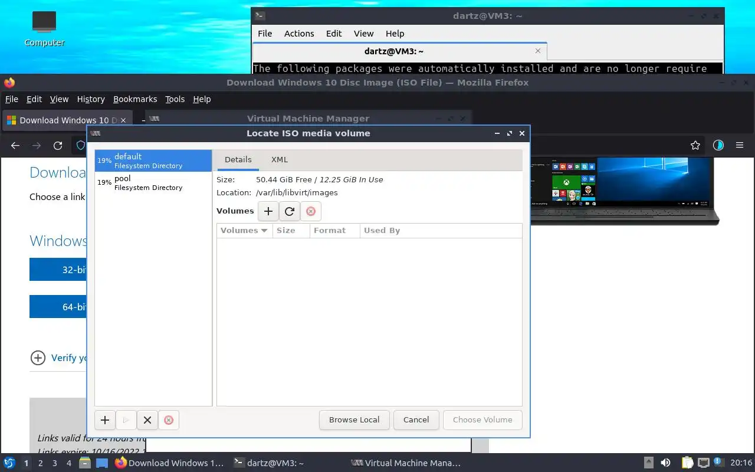Open the Computer desktop icon
The width and height of the screenshot is (755, 472).
(44, 29)
